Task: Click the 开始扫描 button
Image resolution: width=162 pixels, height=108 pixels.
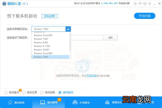Action: [x=145, y=16]
